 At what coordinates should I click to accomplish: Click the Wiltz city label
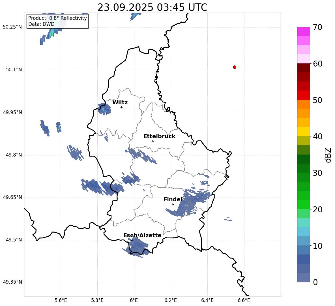click(x=120, y=102)
